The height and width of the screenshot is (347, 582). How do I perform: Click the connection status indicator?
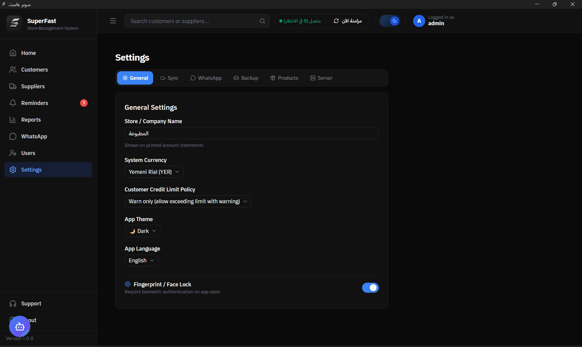point(300,21)
